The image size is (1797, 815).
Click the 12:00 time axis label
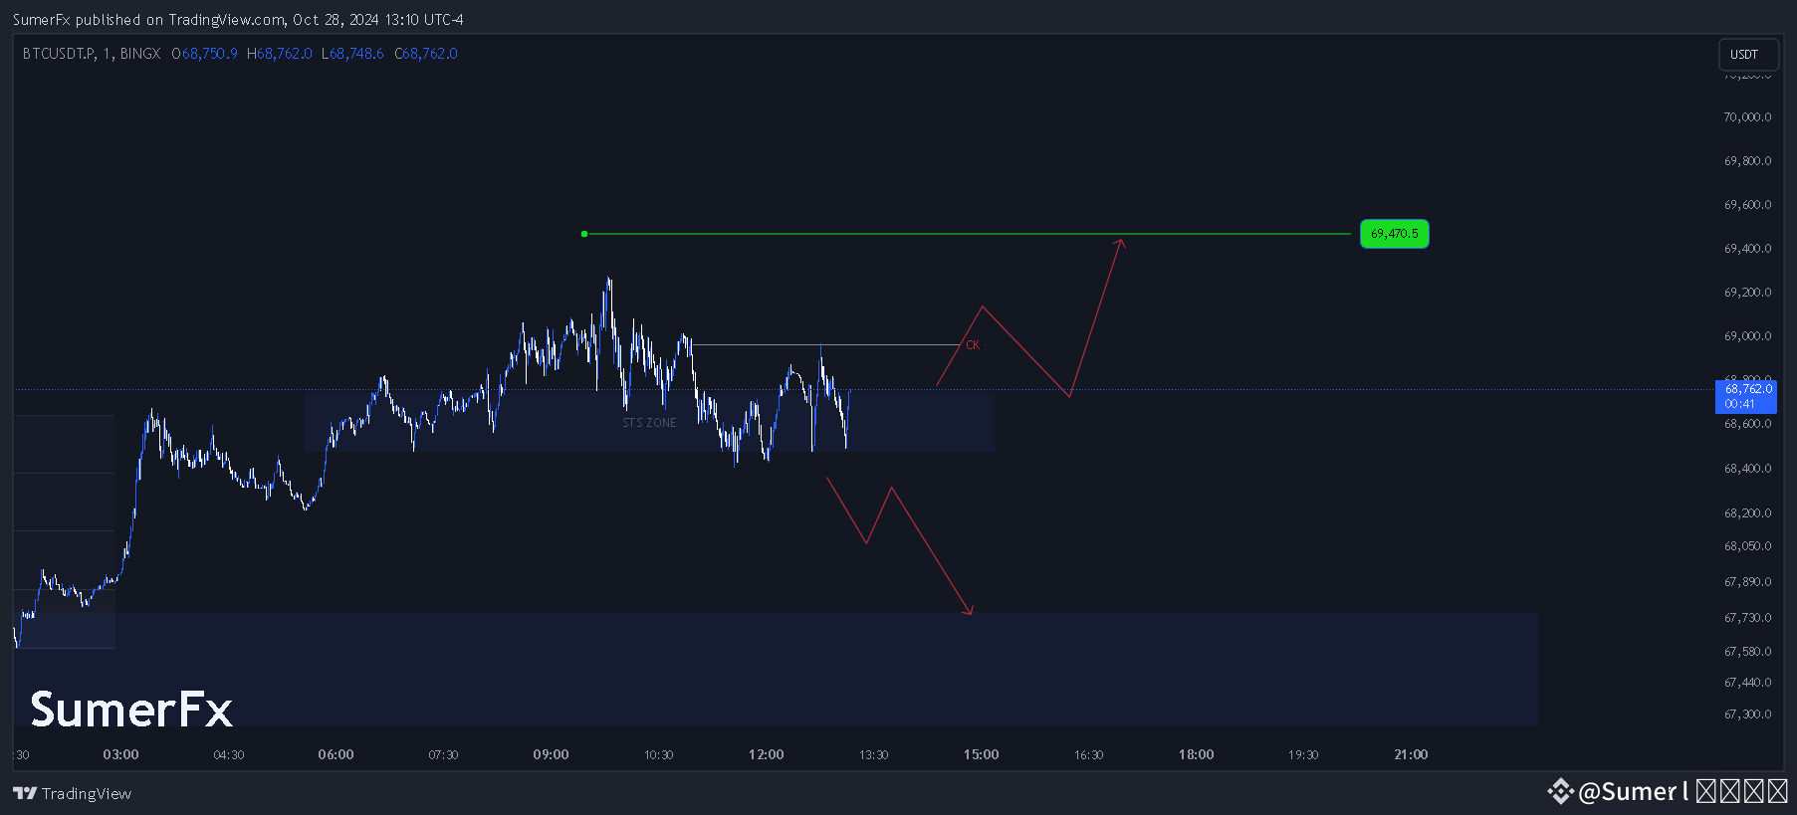[767, 754]
